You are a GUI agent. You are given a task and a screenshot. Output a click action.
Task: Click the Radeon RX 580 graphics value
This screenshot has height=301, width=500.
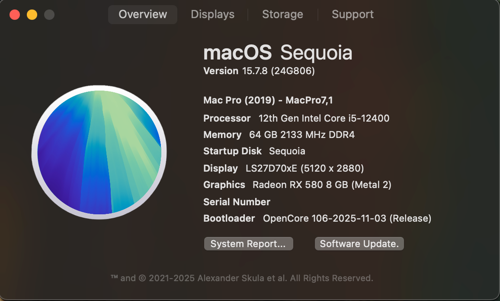click(x=322, y=185)
